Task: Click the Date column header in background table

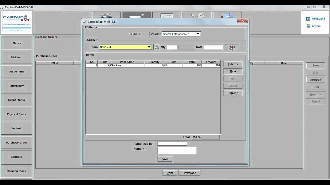Action: point(284,63)
